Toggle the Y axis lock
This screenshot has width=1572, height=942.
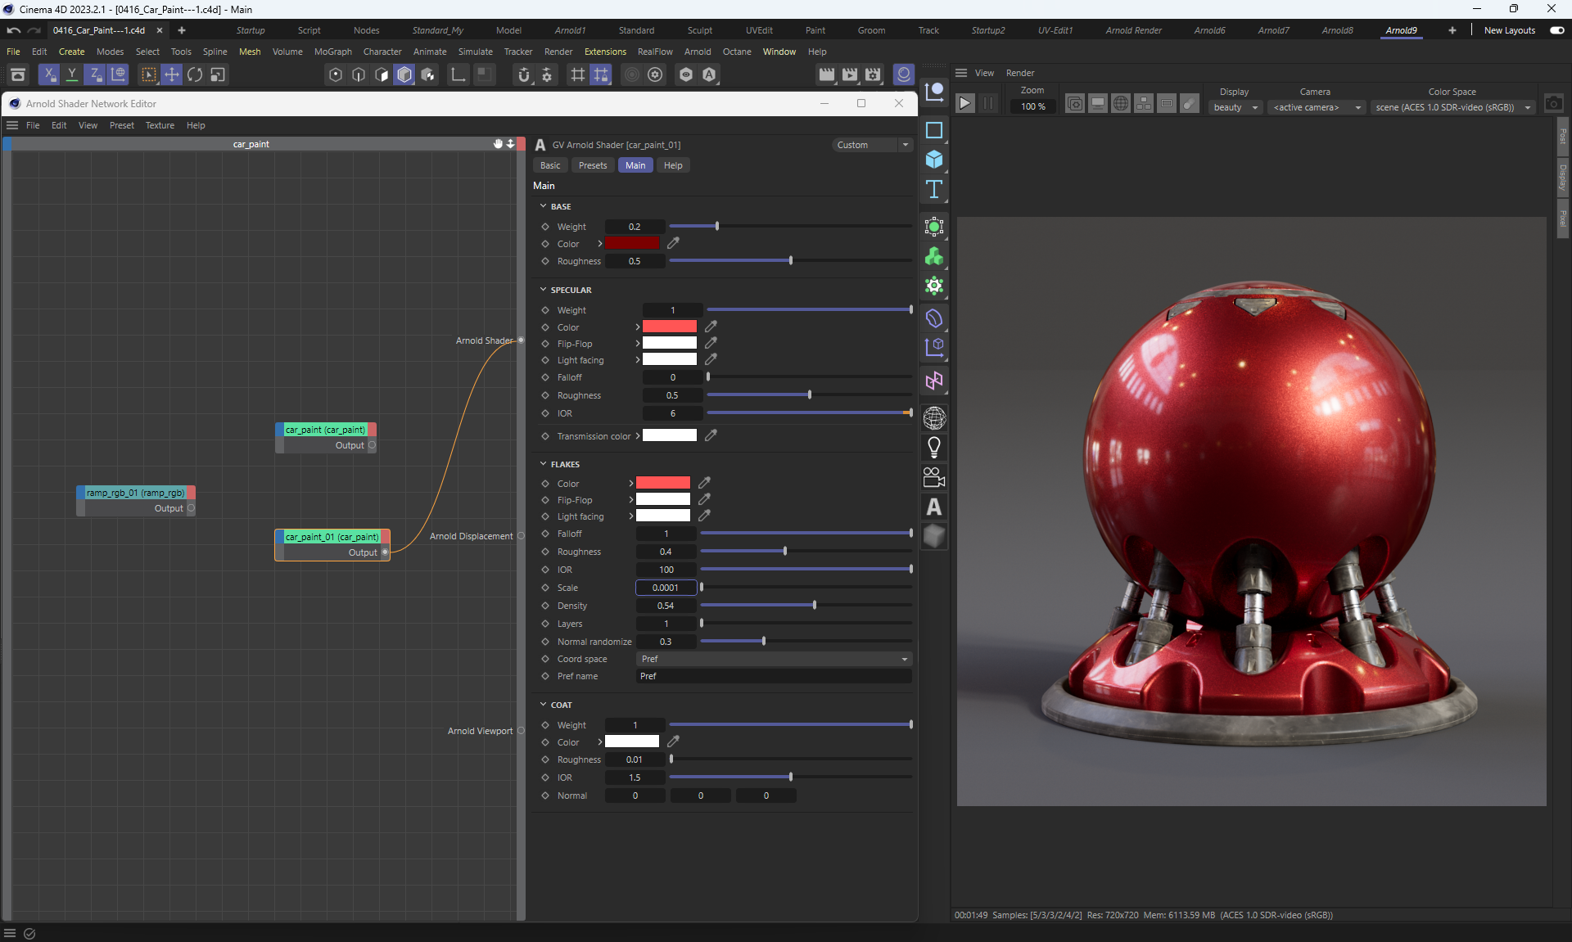coord(72,74)
